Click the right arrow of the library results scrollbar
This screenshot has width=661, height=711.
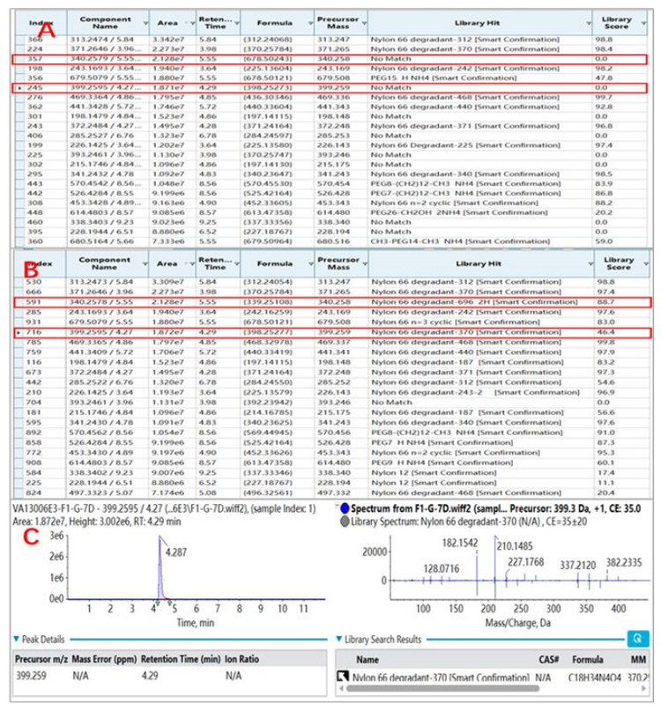pos(643,688)
